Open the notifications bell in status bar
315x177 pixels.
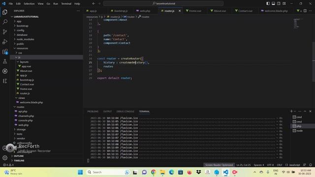311,165
